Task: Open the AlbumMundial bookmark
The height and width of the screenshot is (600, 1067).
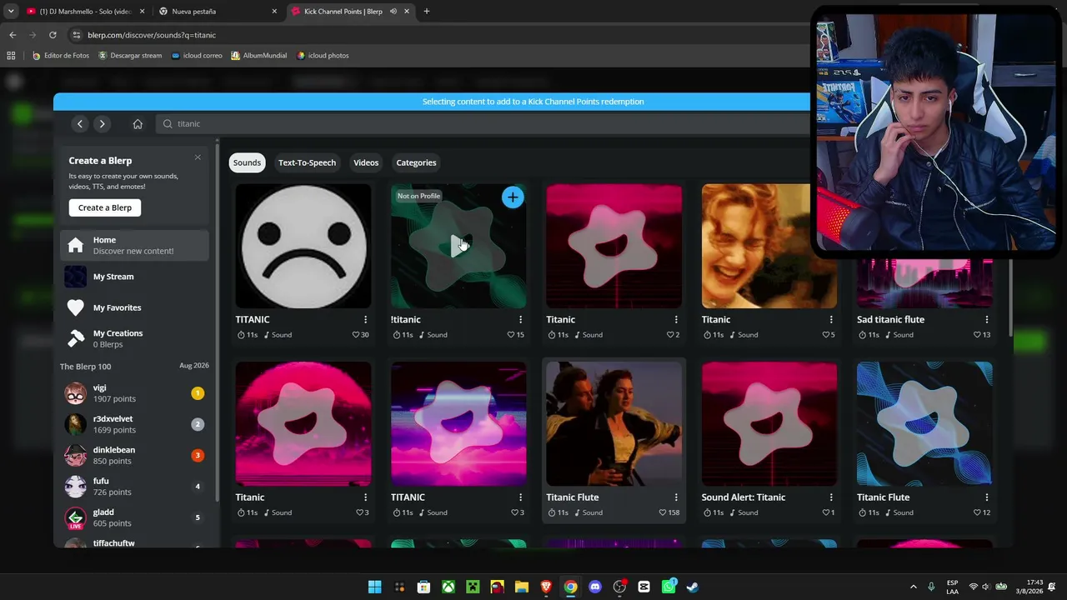Action: 259,56
